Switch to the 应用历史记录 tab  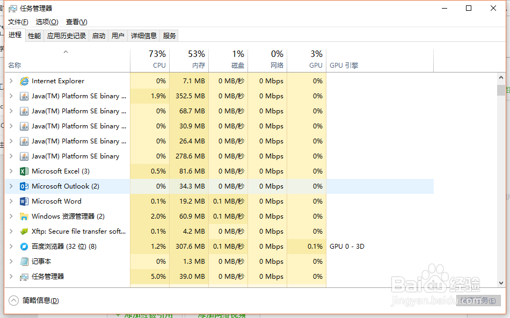[x=67, y=36]
